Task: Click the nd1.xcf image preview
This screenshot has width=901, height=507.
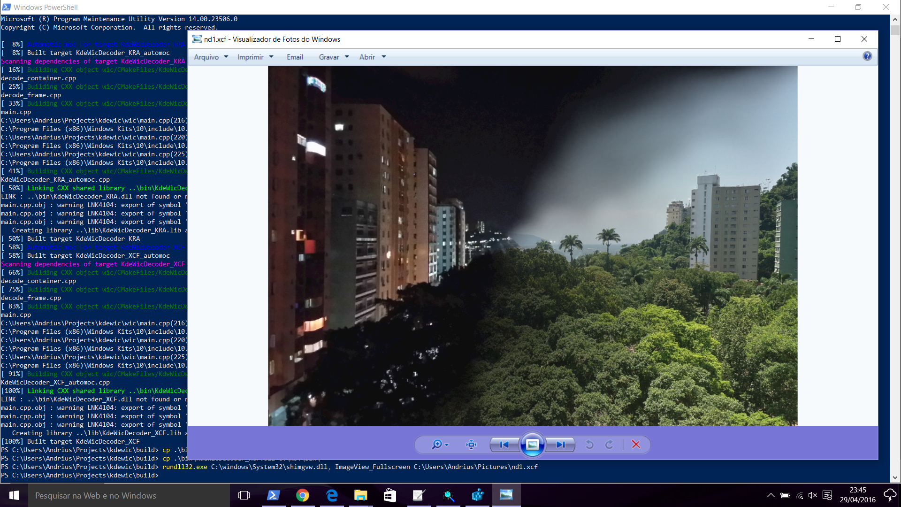Action: pos(533,246)
